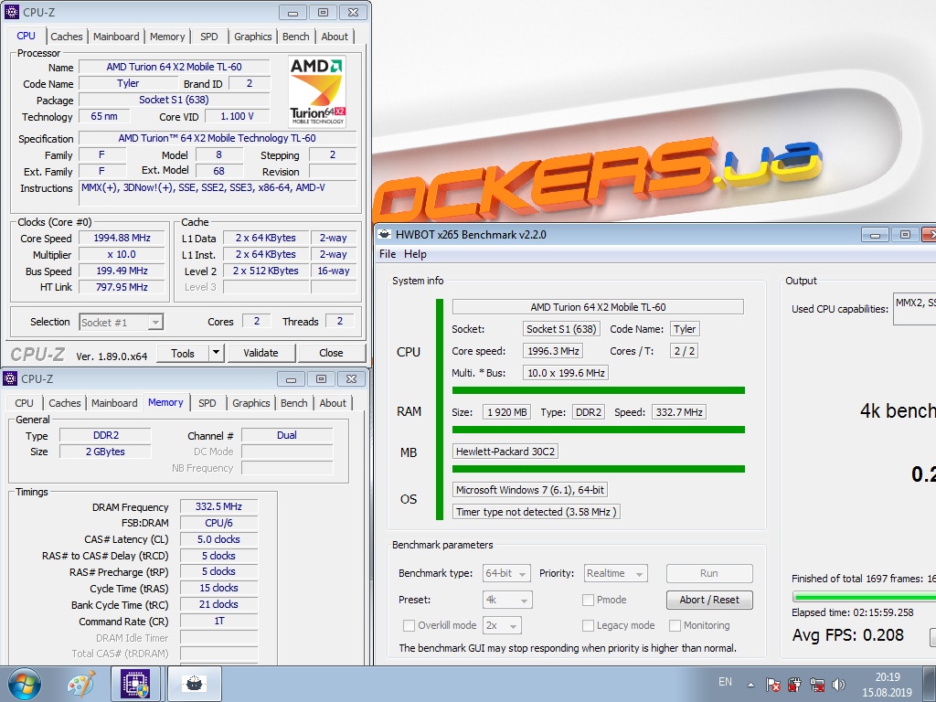Viewport: 936px width, 702px height.
Task: Click the Avg FPS: 0.208 readout
Action: (847, 635)
